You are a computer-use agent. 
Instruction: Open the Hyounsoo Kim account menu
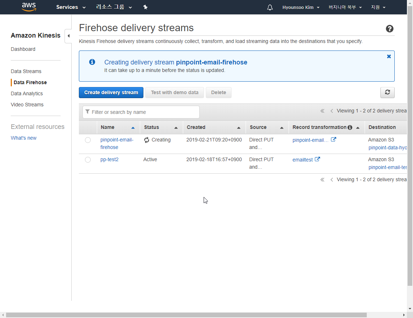pyautogui.click(x=301, y=8)
